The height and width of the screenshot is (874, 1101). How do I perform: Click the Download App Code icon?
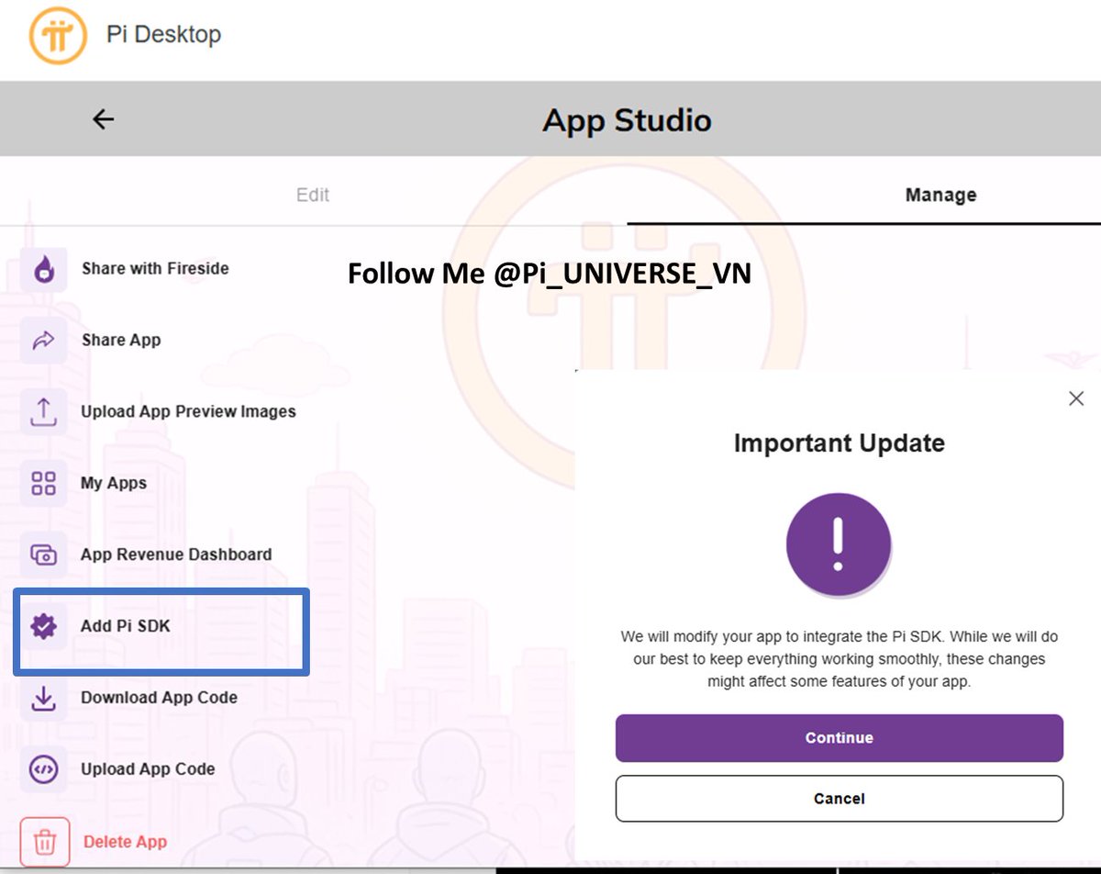(x=43, y=698)
